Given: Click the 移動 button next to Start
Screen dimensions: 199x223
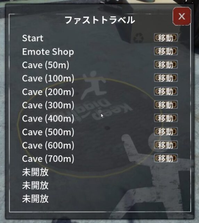Looking at the screenshot, I should tap(166, 38).
